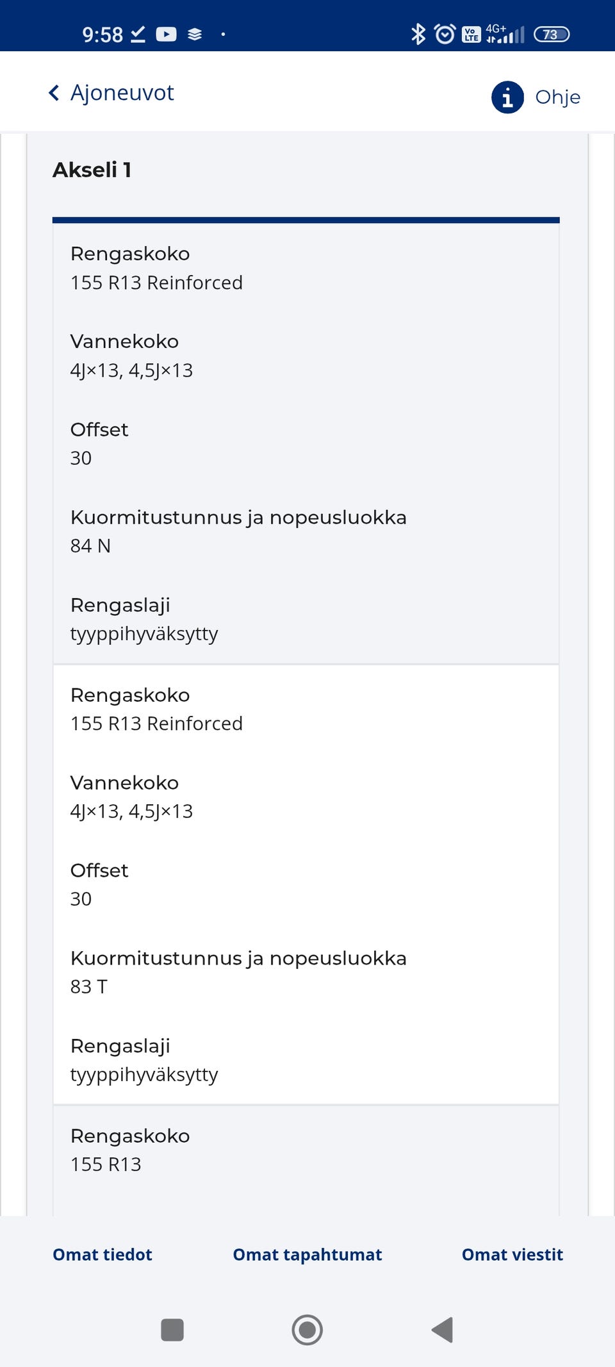Tap the Akseli 1 section heading
The height and width of the screenshot is (1367, 615).
92,169
